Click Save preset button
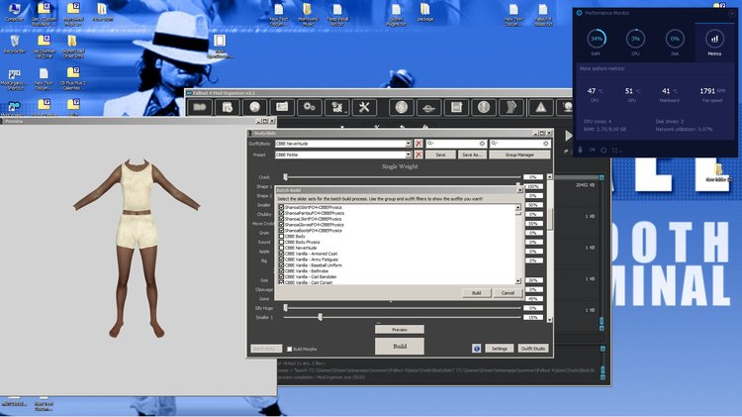Screen dimensions: 742x417 (440, 155)
